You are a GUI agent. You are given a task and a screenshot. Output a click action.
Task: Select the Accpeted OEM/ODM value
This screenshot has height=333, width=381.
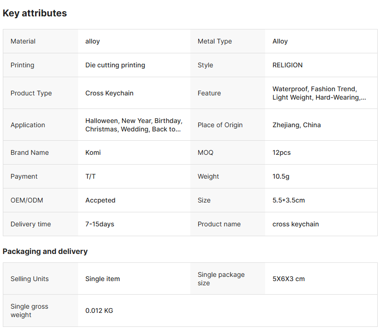pos(100,200)
